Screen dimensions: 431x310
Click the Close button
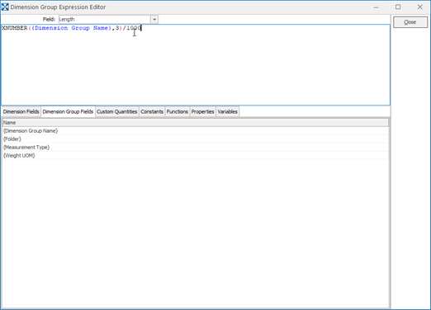coord(410,22)
